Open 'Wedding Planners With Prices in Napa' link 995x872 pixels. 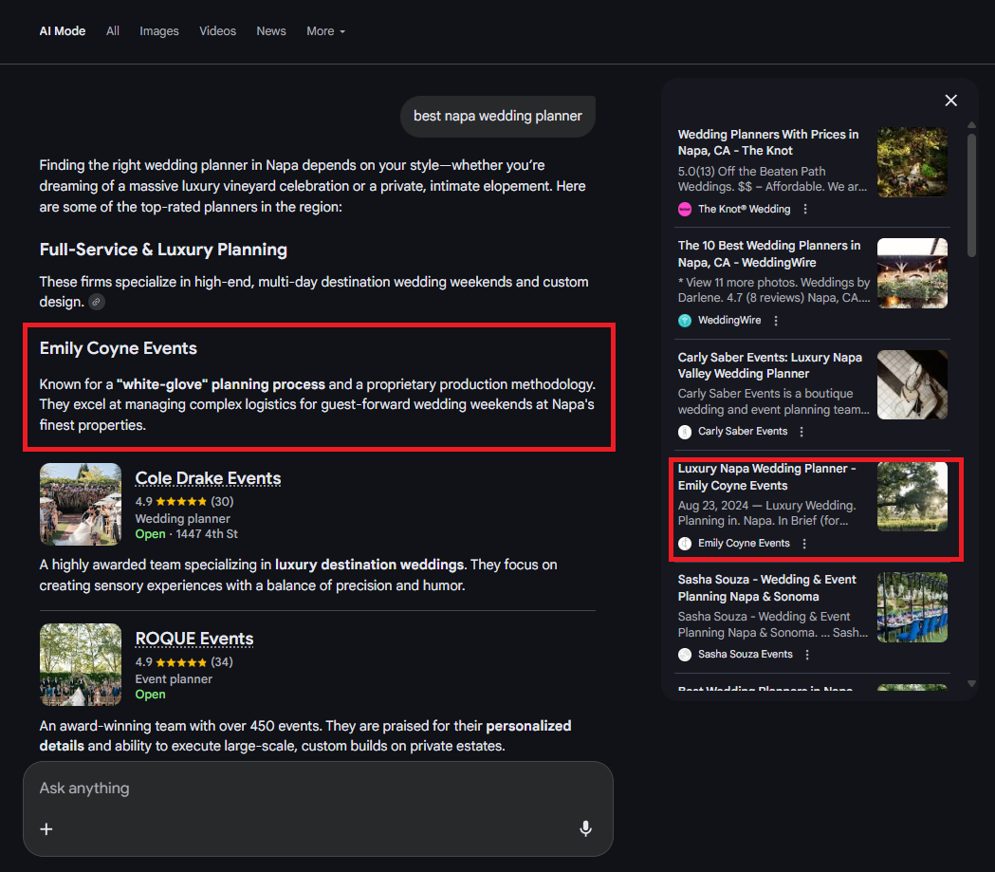pos(767,142)
